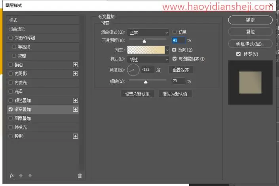
Task: Click the plus icon beside 内阴影
Action: pos(76,73)
